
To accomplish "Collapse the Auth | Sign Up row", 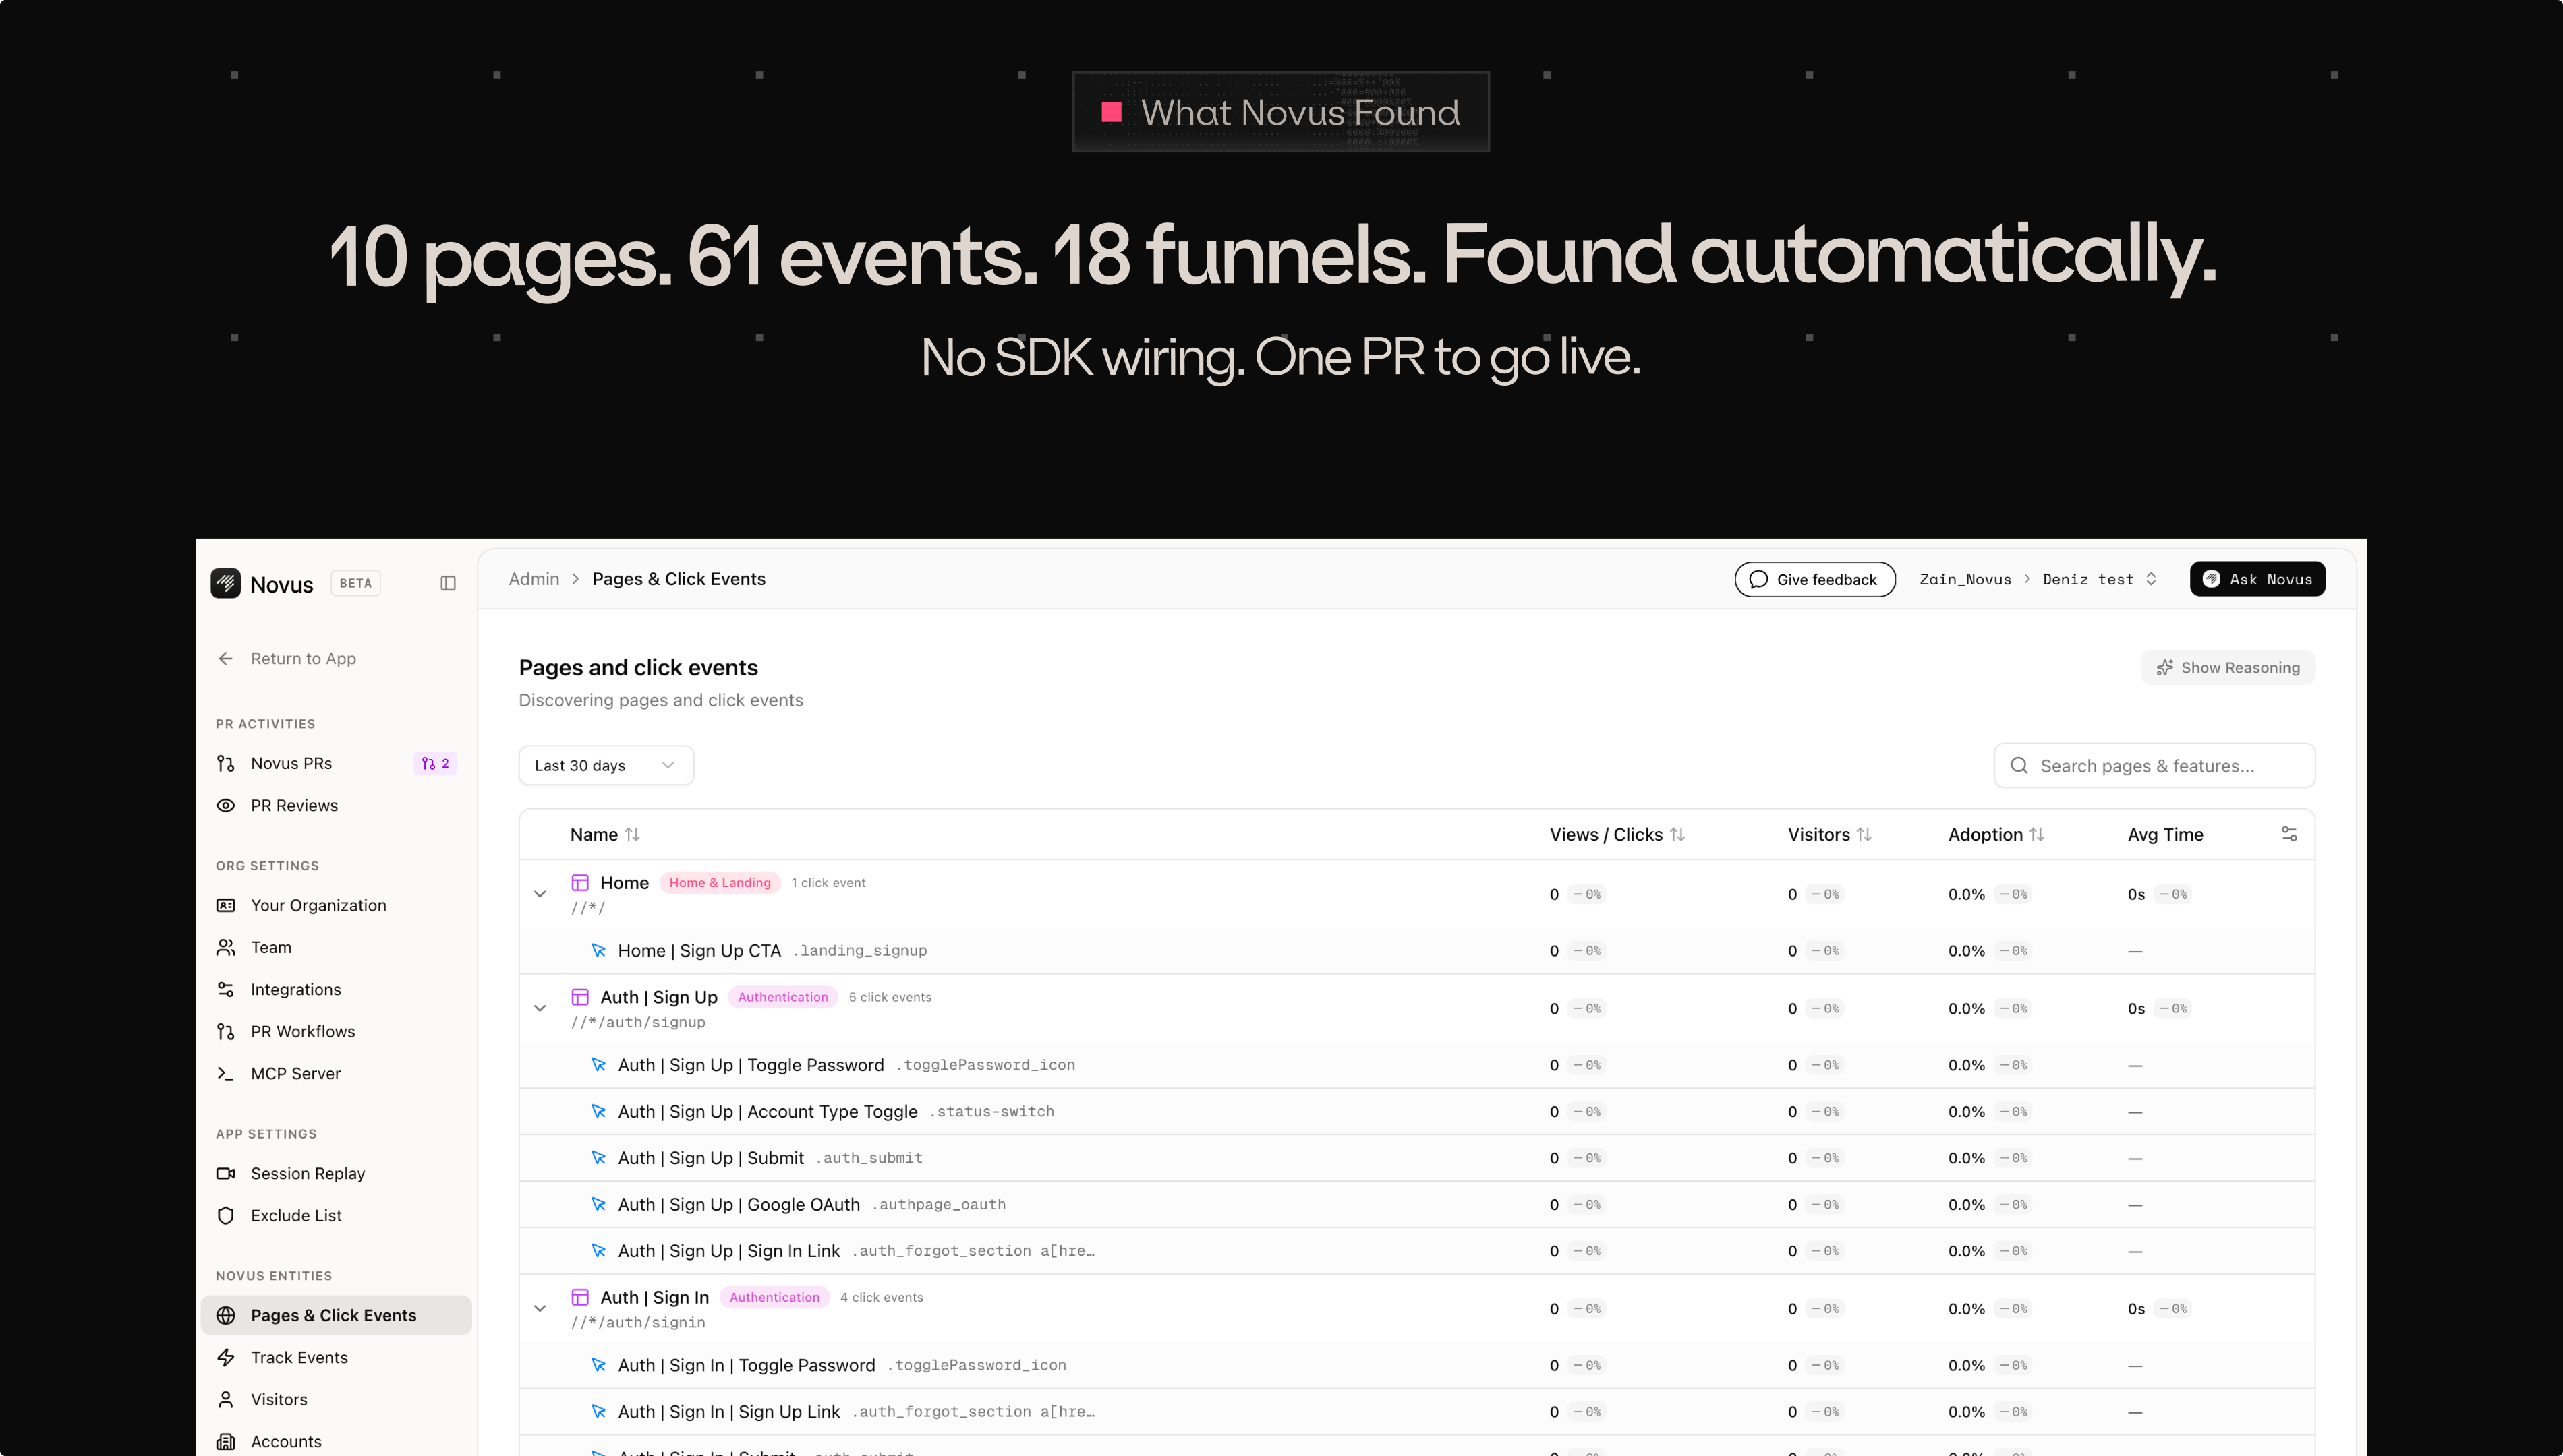I will pyautogui.click(x=540, y=1008).
